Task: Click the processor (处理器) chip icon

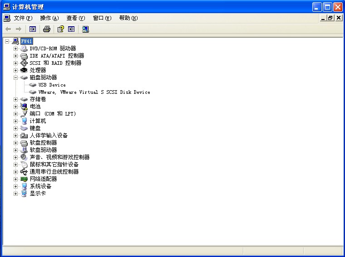Action: tap(24, 70)
